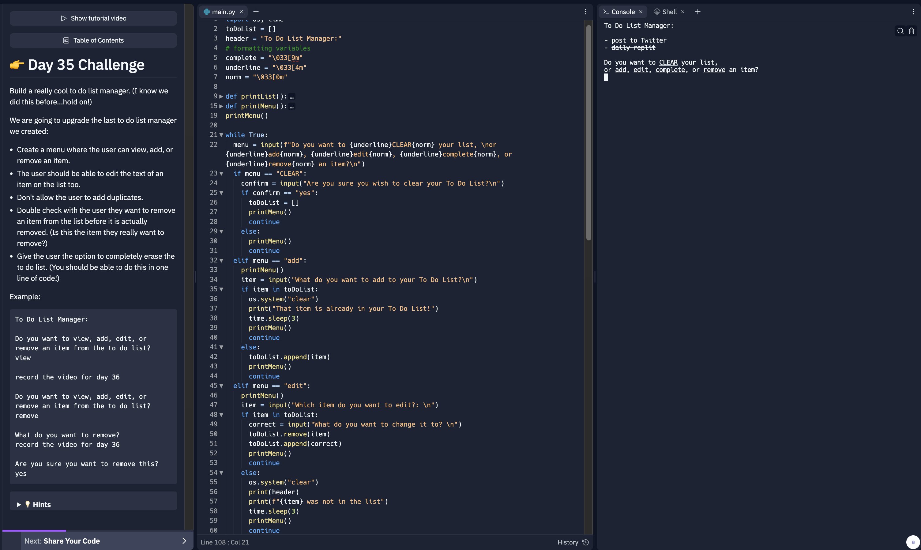Select the Console tab

(x=622, y=12)
